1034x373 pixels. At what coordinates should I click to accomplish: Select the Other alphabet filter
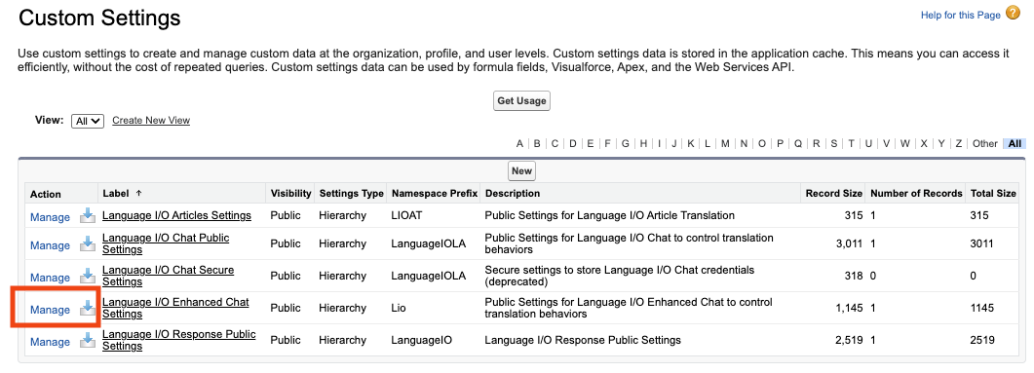tap(985, 144)
